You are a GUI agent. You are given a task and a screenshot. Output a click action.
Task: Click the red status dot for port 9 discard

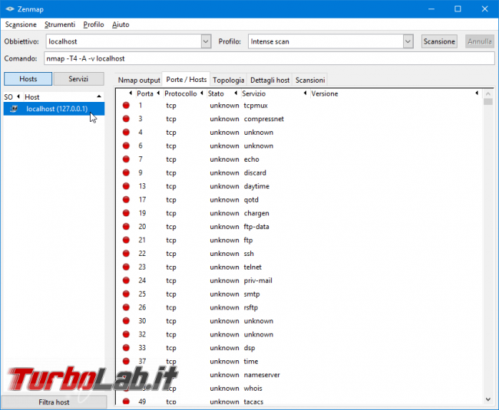pyautogui.click(x=126, y=172)
